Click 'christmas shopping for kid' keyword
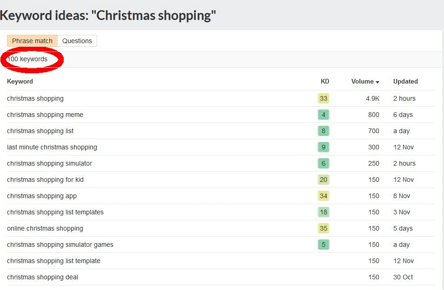The image size is (444, 290). [x=46, y=180]
